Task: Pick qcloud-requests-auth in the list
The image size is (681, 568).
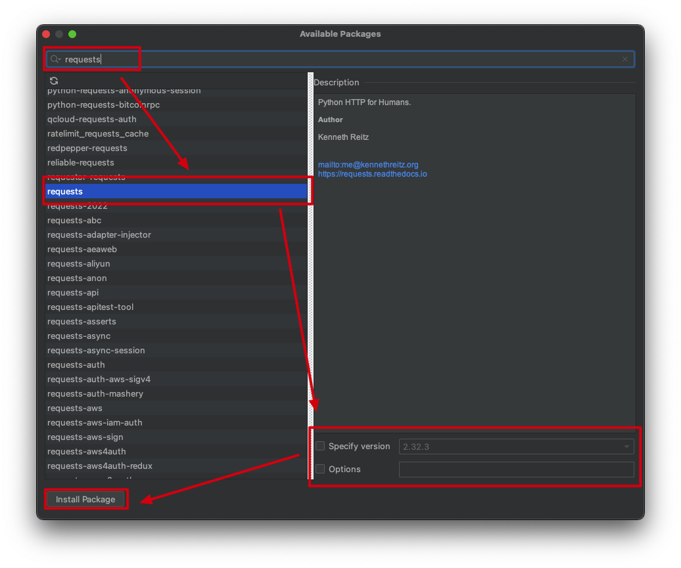Action: pos(92,119)
